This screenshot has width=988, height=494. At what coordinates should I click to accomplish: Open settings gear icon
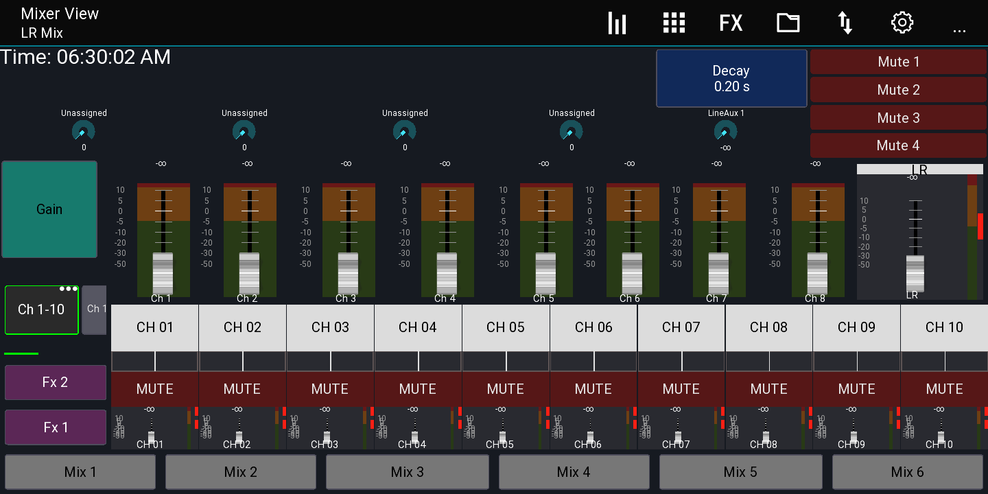pyautogui.click(x=902, y=23)
